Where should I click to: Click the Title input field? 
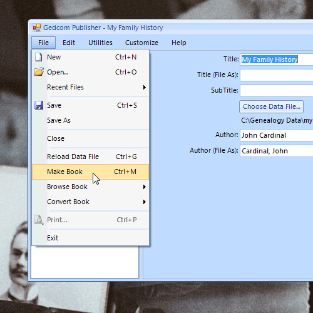[x=277, y=59]
